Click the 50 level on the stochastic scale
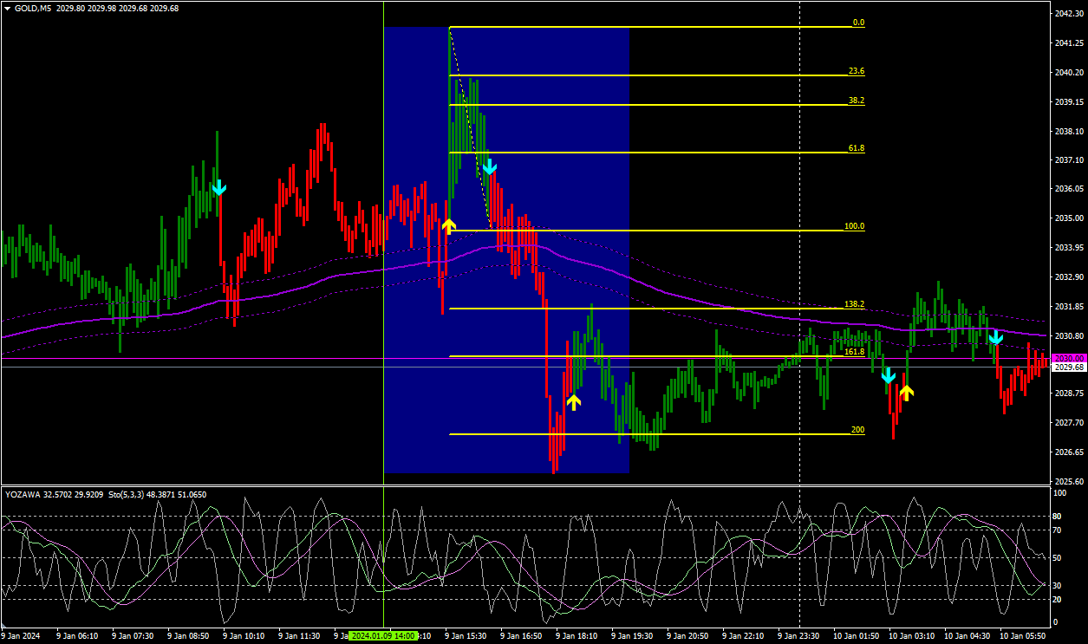 click(x=1057, y=558)
